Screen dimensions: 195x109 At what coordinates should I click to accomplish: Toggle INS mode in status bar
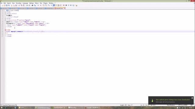[192, 105]
